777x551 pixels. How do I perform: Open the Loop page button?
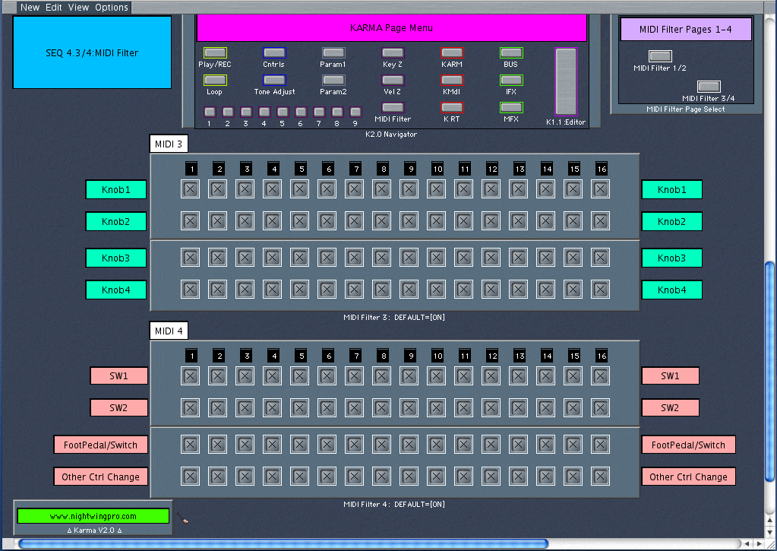click(x=215, y=81)
